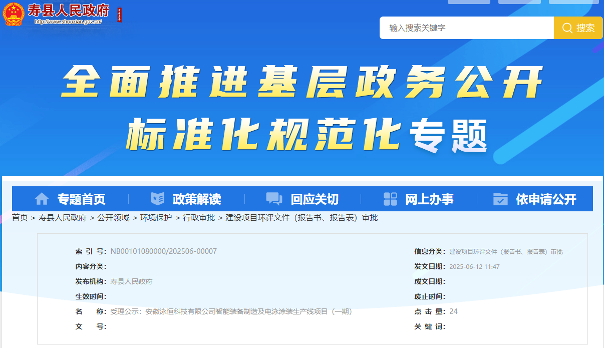
Task: Click the 首页 breadcrumb link
Action: coord(20,218)
